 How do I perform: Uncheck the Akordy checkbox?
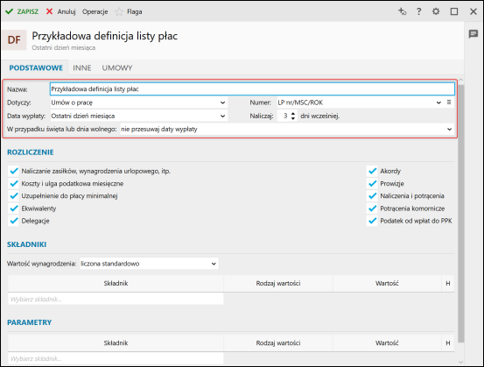[372, 171]
